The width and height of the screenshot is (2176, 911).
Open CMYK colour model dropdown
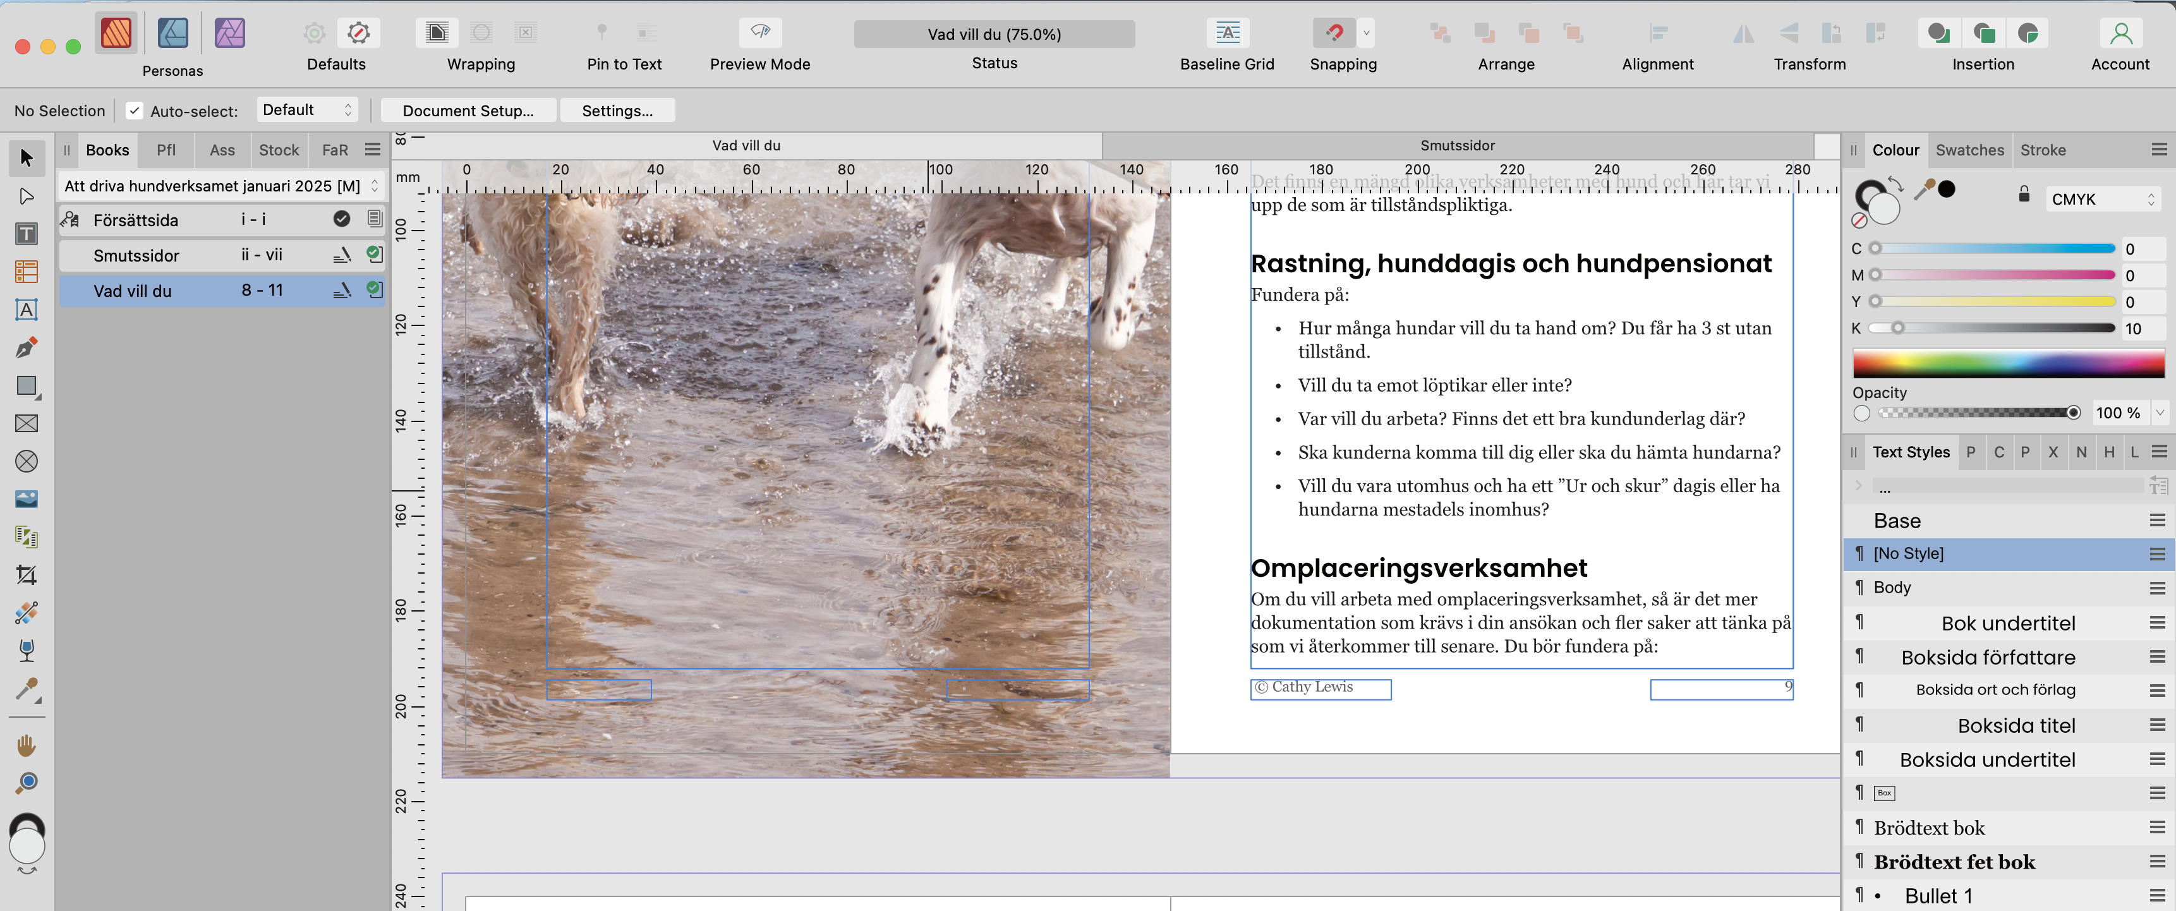coord(2103,199)
